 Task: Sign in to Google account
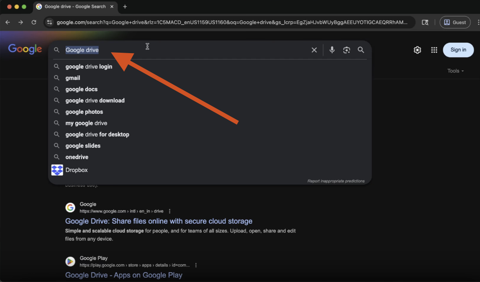pyautogui.click(x=458, y=50)
